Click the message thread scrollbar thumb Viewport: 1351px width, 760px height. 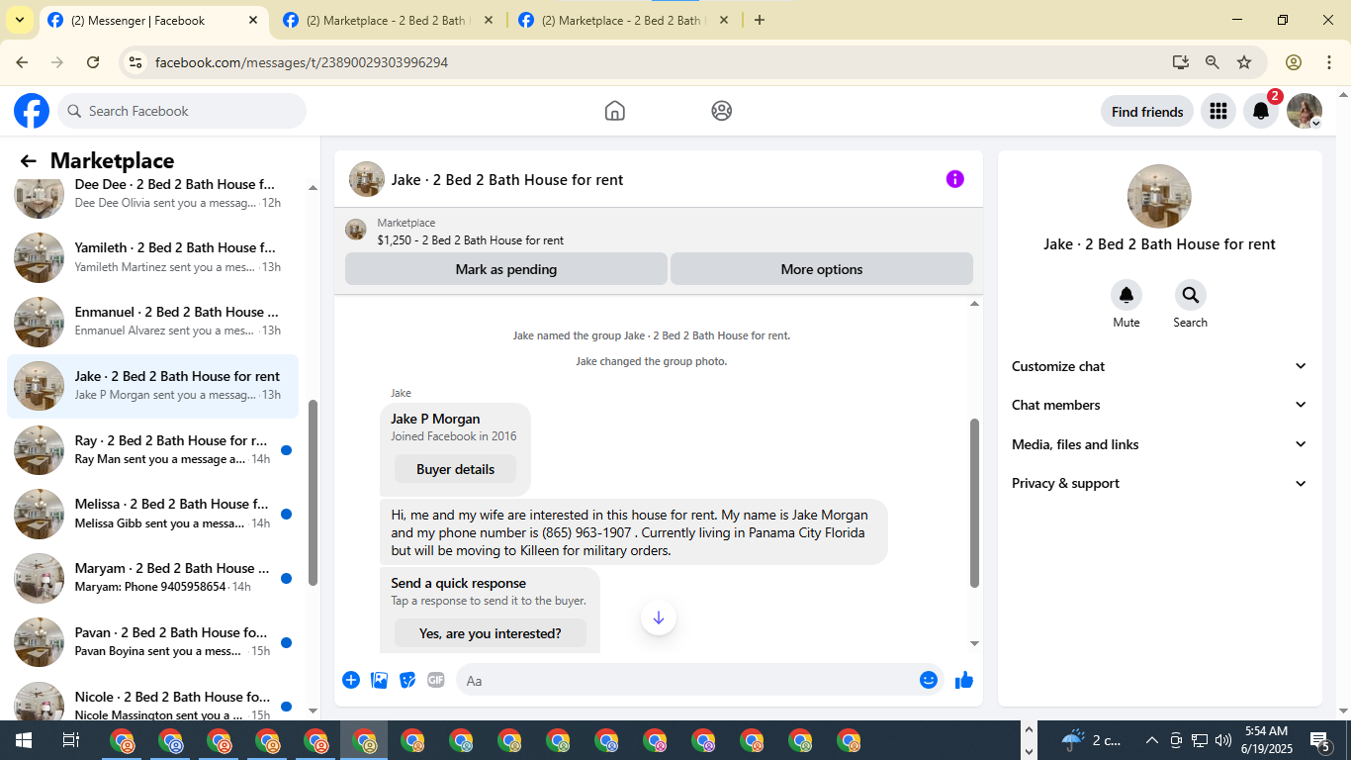click(x=974, y=503)
